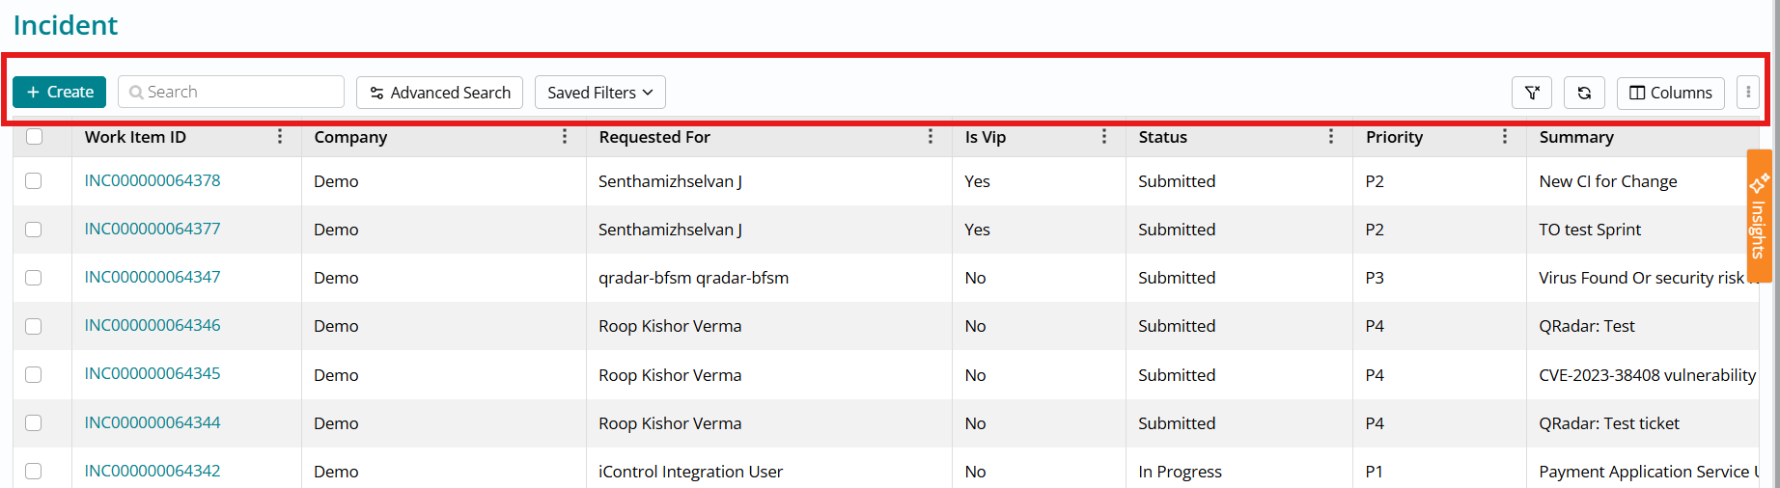The image size is (1780, 488).
Task: Open Status column options menu
Action: pos(1331,137)
